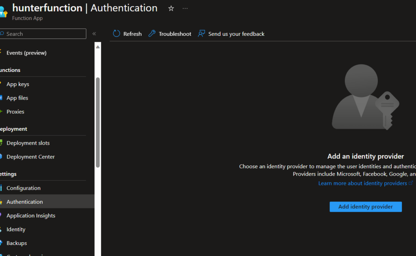The width and height of the screenshot is (416, 256).
Task: Click the sidebar scrollbar thumb
Action: [x=97, y=122]
